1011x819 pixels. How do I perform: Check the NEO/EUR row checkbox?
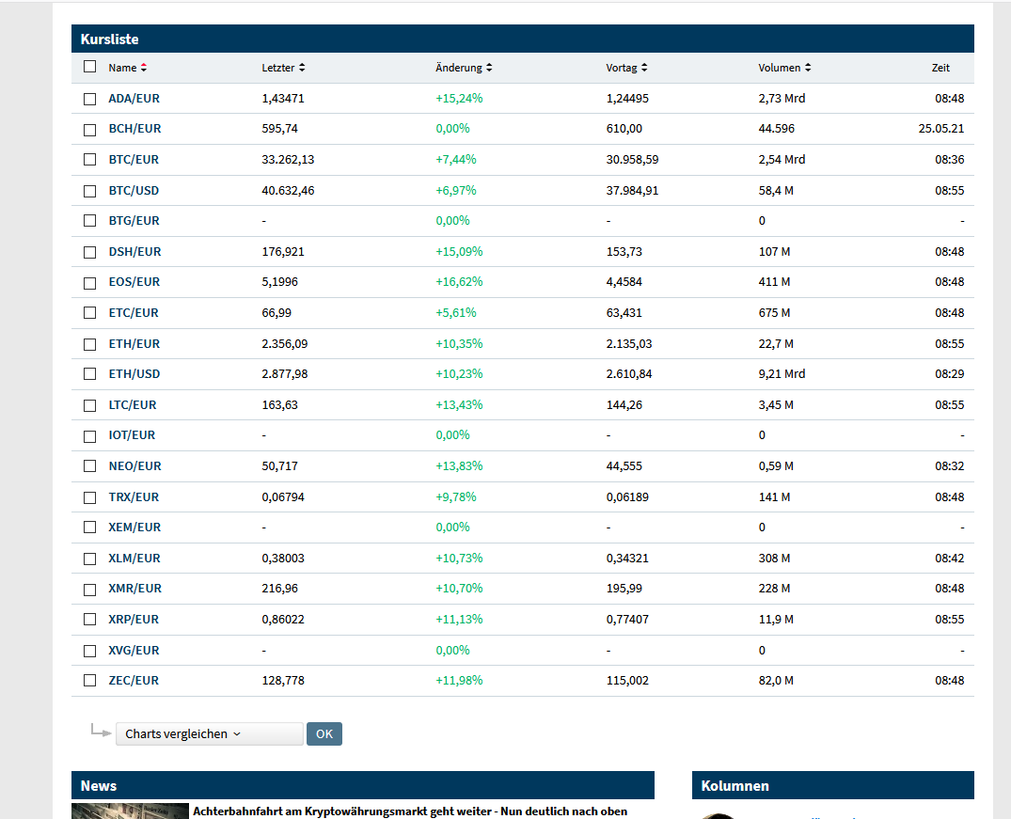pos(89,466)
